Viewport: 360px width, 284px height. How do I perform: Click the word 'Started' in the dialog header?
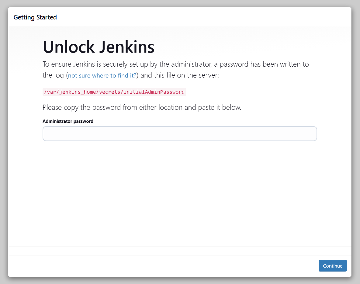(47, 17)
